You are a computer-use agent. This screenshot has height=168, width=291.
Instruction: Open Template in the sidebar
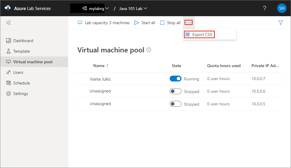(x=34, y=51)
